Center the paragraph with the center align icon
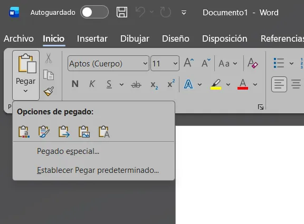 296,84
